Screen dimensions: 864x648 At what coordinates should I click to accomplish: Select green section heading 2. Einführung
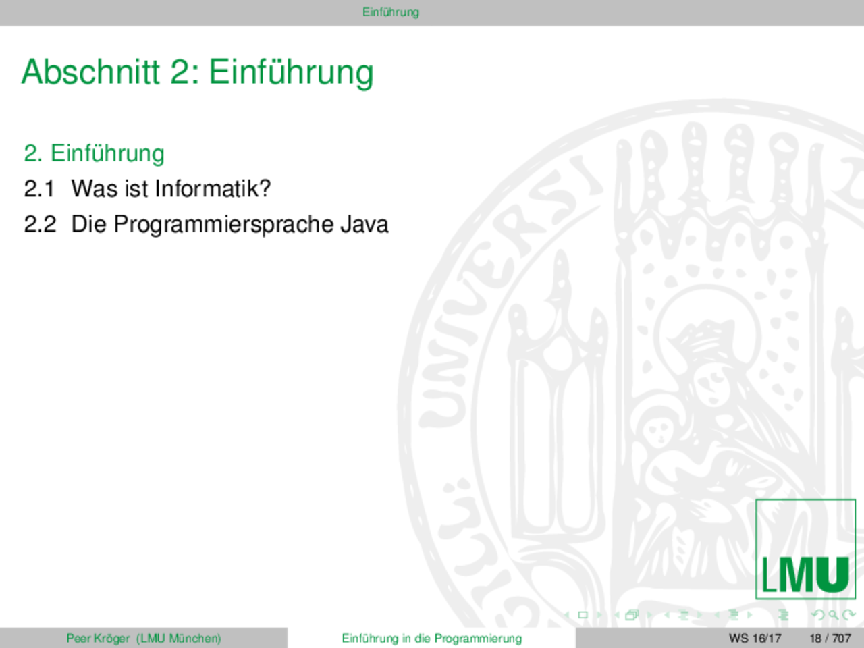pyautogui.click(x=94, y=153)
